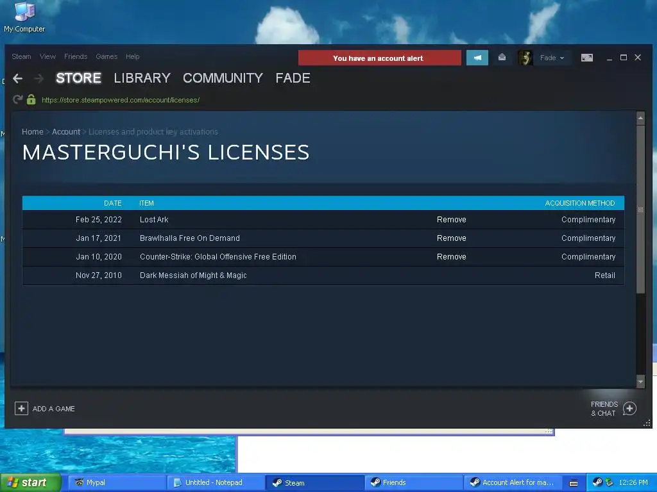Click the page scrollbar up arrow
Viewport: 657px width, 492px height.
coord(640,118)
